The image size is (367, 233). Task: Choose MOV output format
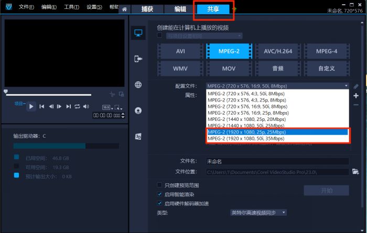tap(229, 69)
